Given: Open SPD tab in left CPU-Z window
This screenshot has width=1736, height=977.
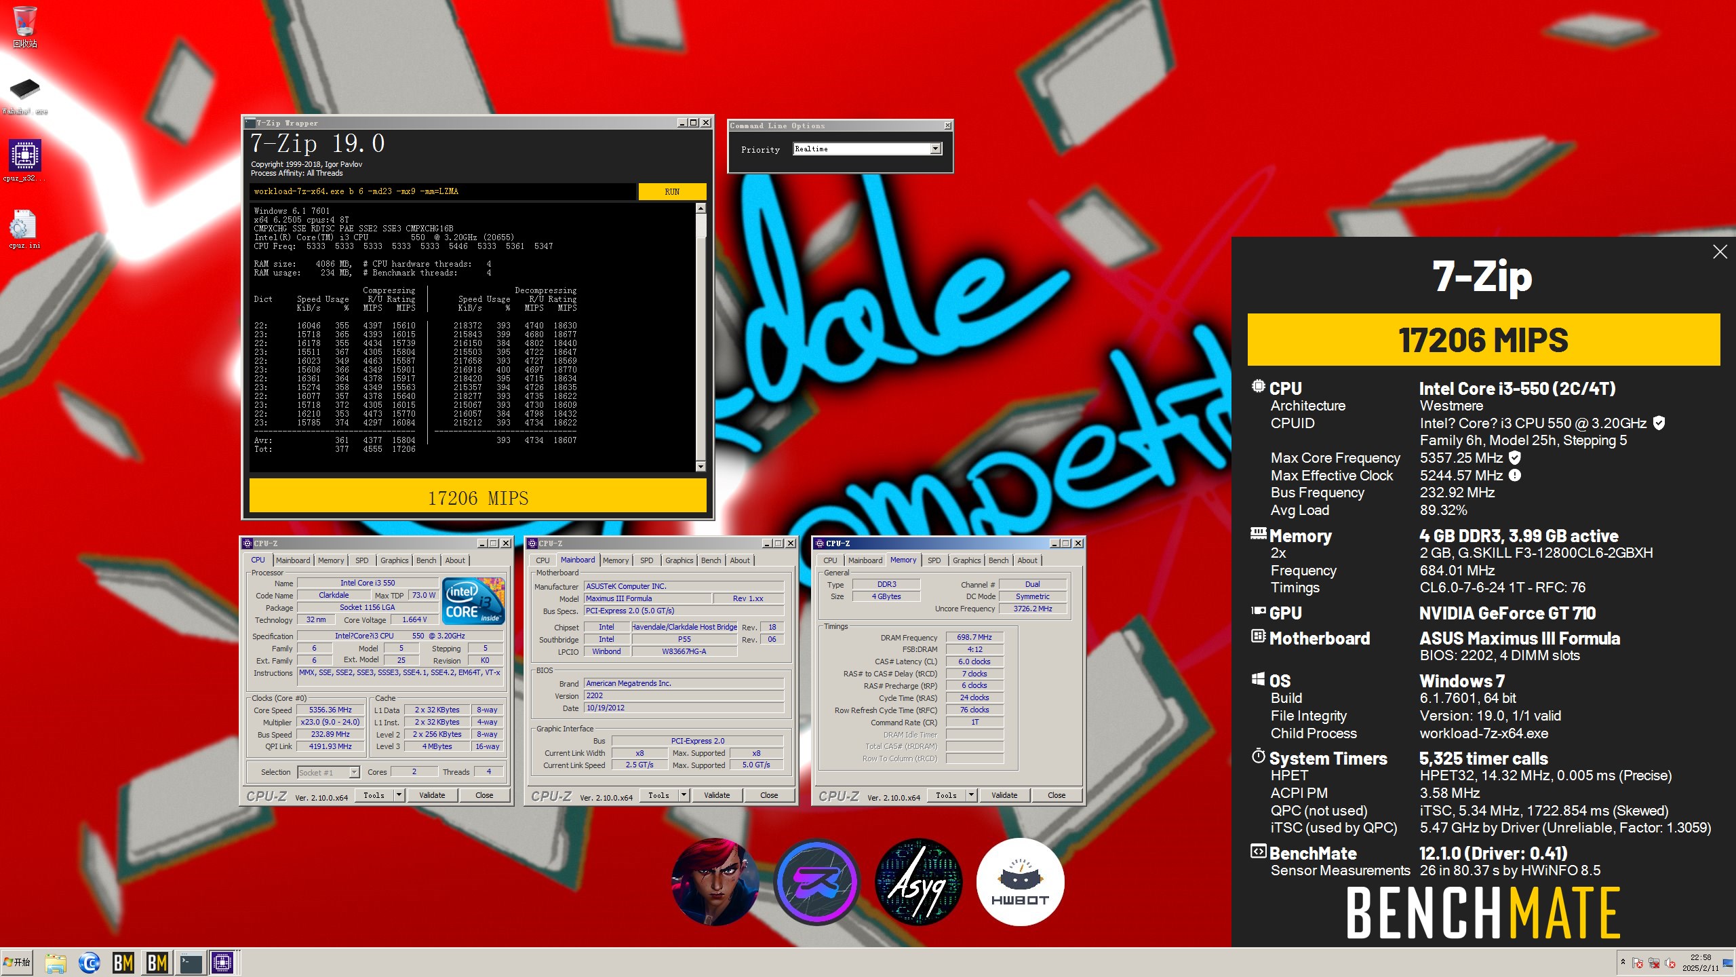Looking at the screenshot, I should 362,560.
